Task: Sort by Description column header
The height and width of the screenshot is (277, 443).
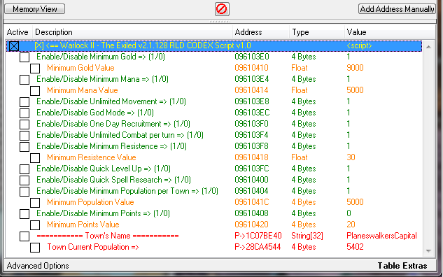Action: [x=132, y=32]
